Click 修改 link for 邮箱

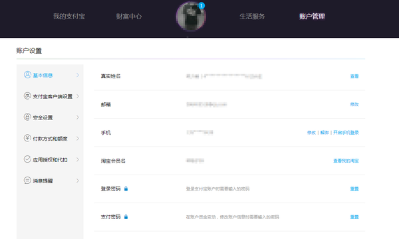point(354,104)
